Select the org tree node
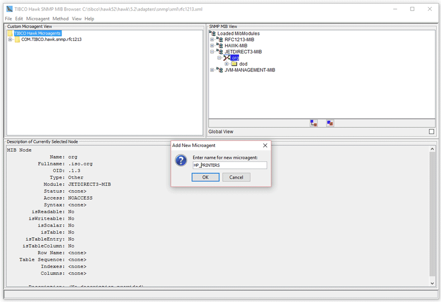Image resolution: width=441 pixels, height=302 pixels. tap(235, 58)
